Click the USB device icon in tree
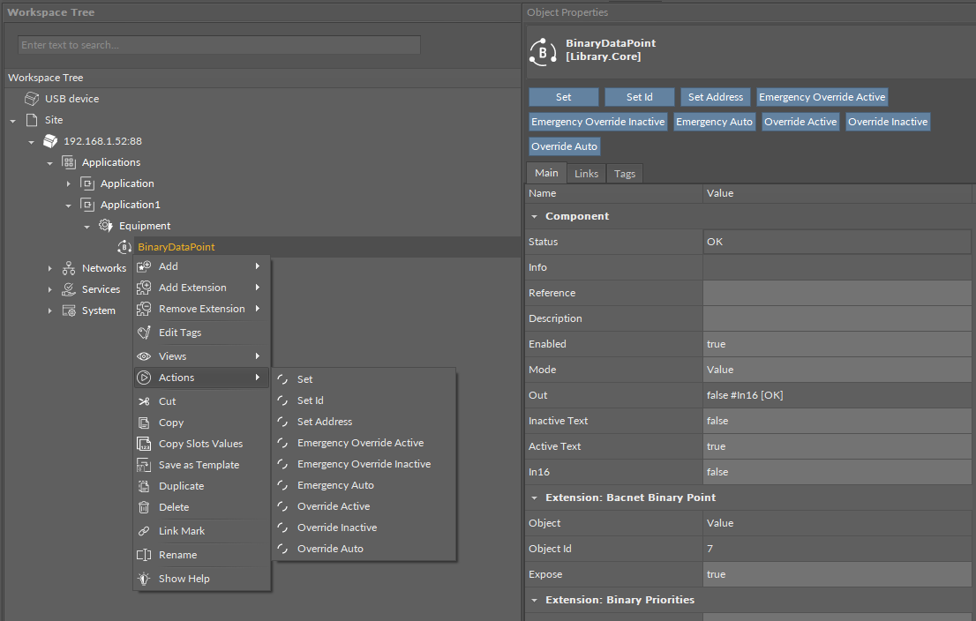The height and width of the screenshot is (621, 976). [x=32, y=99]
